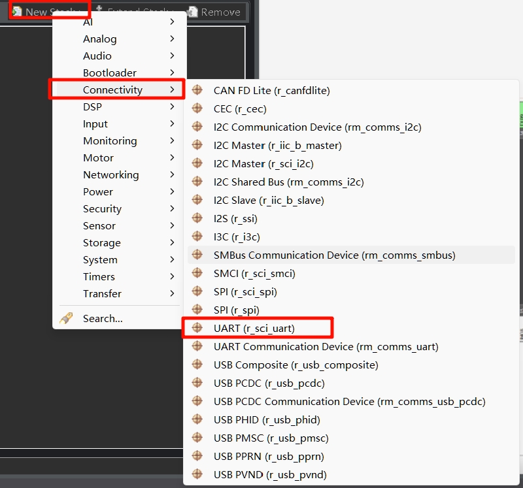Click the I2S (r_ssi) module icon
Image resolution: width=523 pixels, height=488 pixels.
(197, 218)
